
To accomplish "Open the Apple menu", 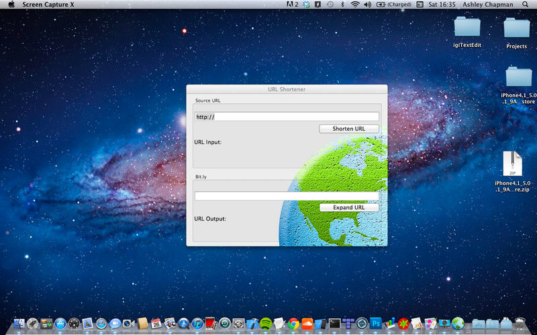I will pos(11,5).
